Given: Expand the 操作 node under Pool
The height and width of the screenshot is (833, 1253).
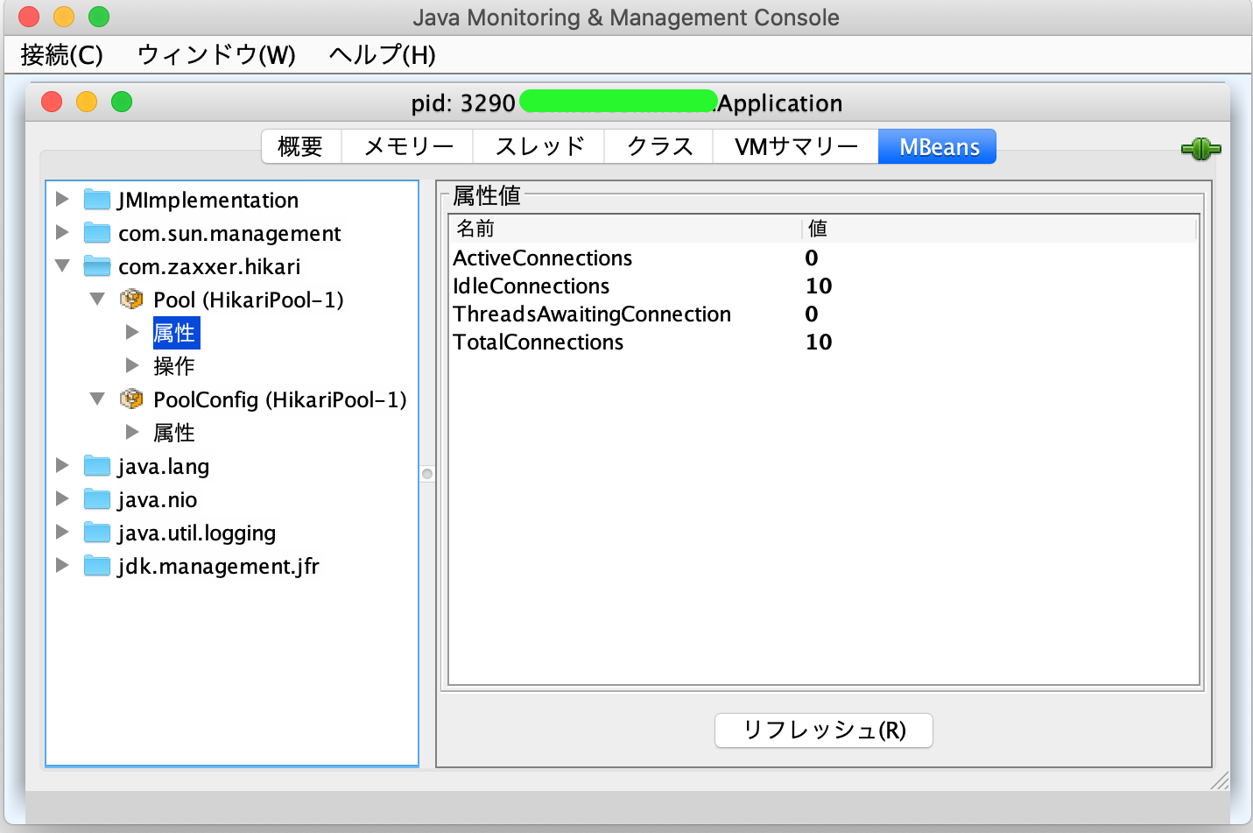Looking at the screenshot, I should pyautogui.click(x=132, y=365).
